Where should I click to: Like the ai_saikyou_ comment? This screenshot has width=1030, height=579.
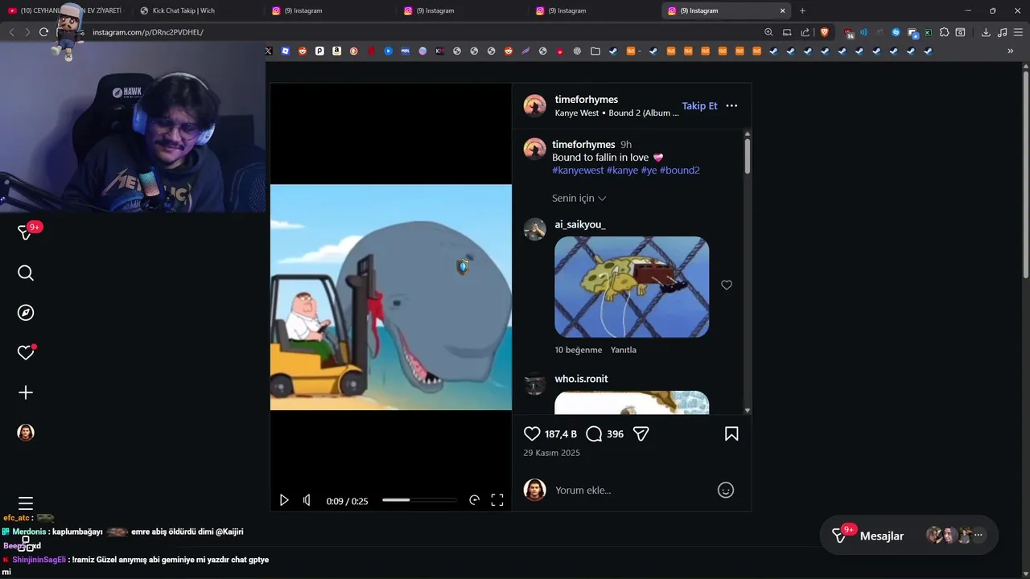(x=727, y=285)
